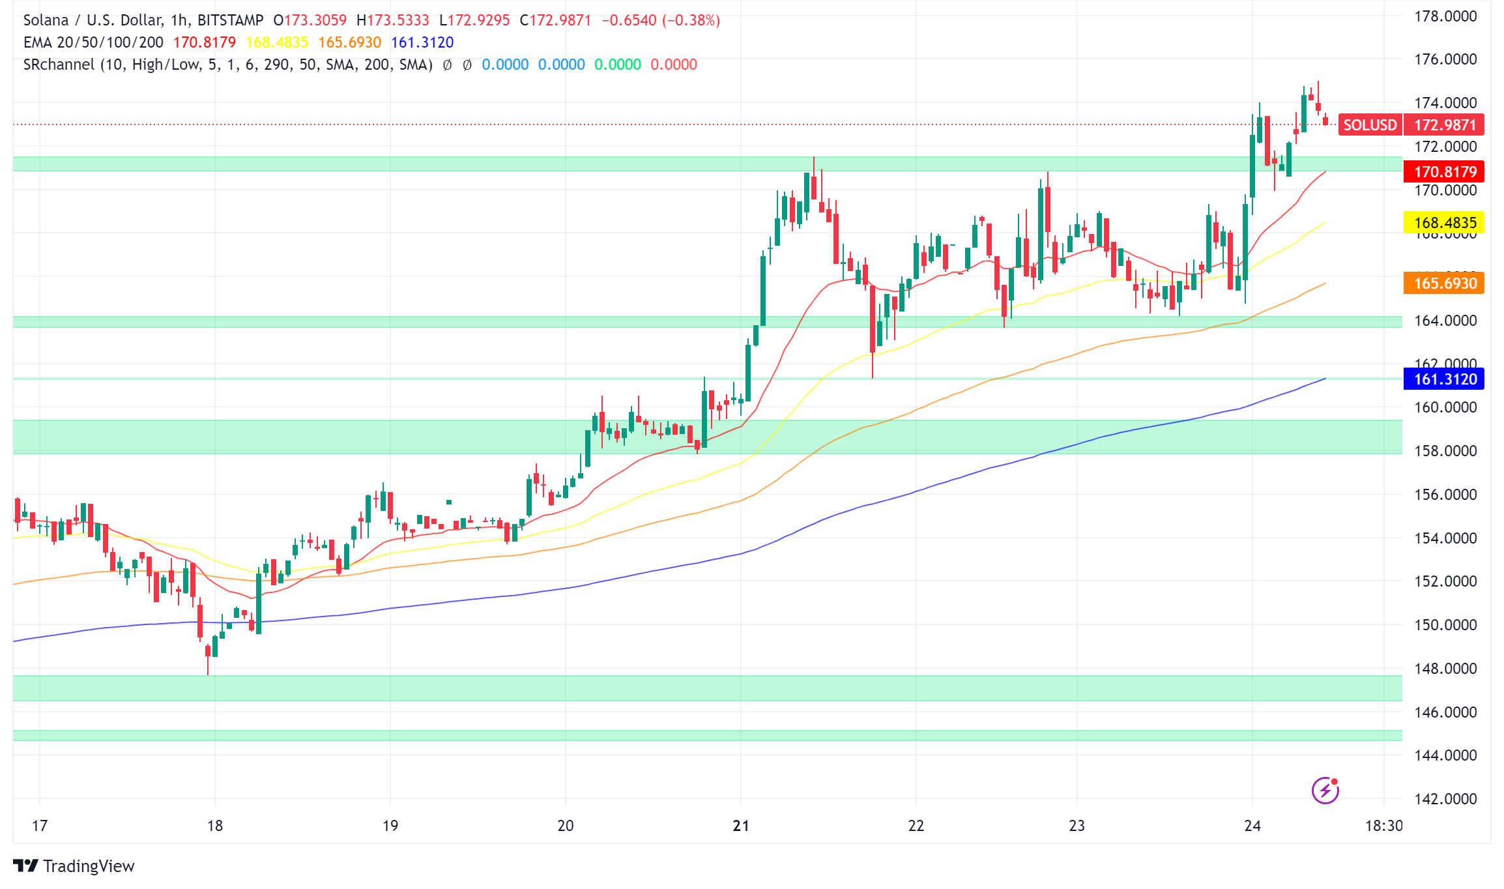Click the SRchannel indicator legend
The image size is (1504, 889).
coord(228,65)
